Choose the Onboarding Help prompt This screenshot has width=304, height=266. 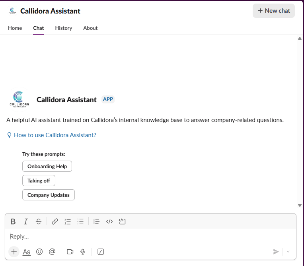pos(47,166)
